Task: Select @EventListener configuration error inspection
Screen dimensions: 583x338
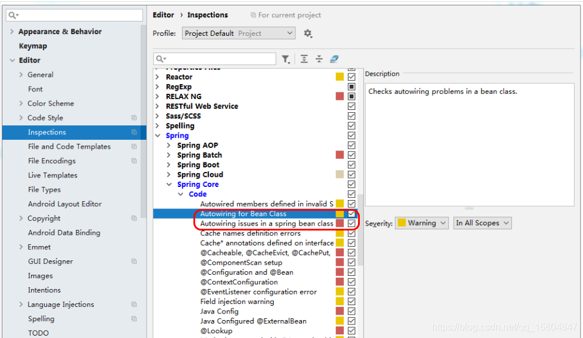Action: (258, 292)
